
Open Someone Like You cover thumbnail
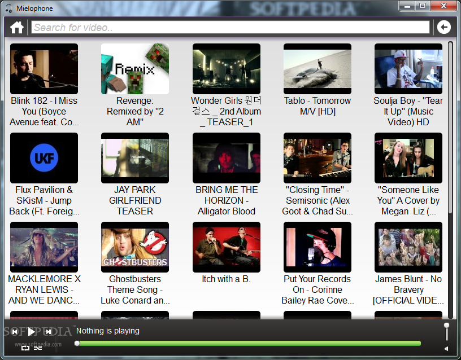pos(408,158)
